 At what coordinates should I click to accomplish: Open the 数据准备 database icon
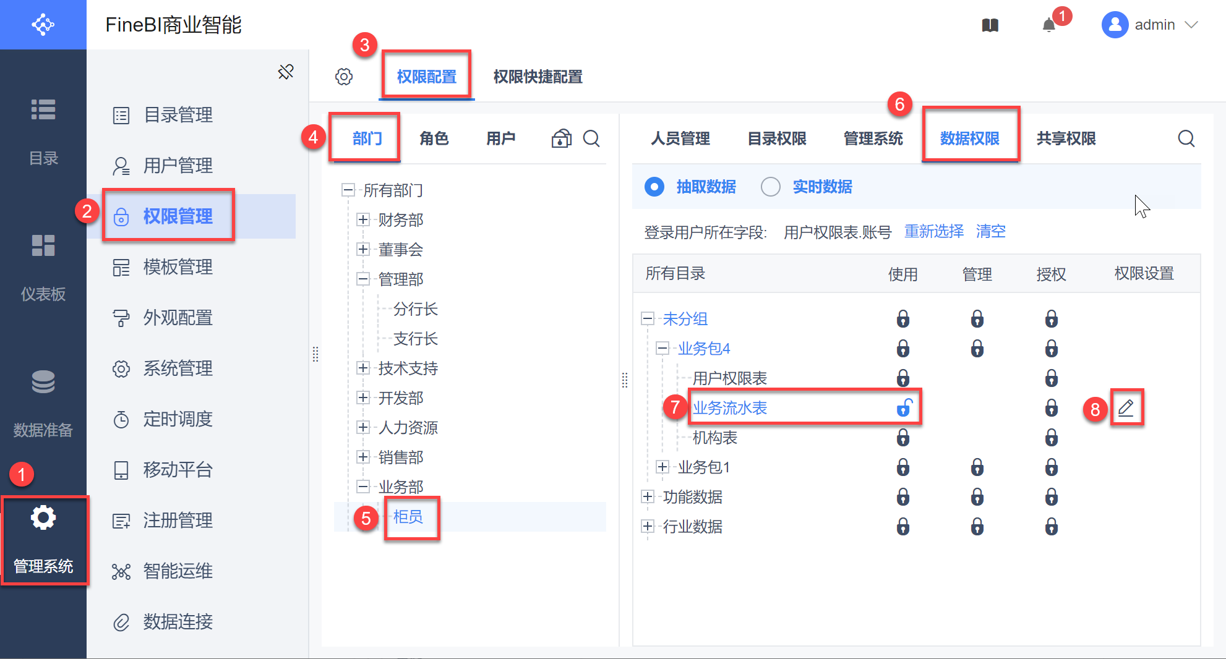43,382
